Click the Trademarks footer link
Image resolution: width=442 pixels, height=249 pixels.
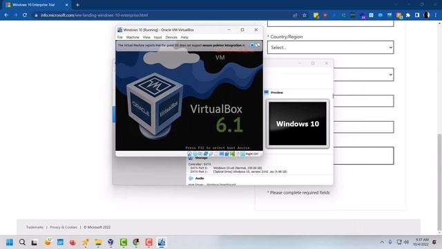pos(35,227)
